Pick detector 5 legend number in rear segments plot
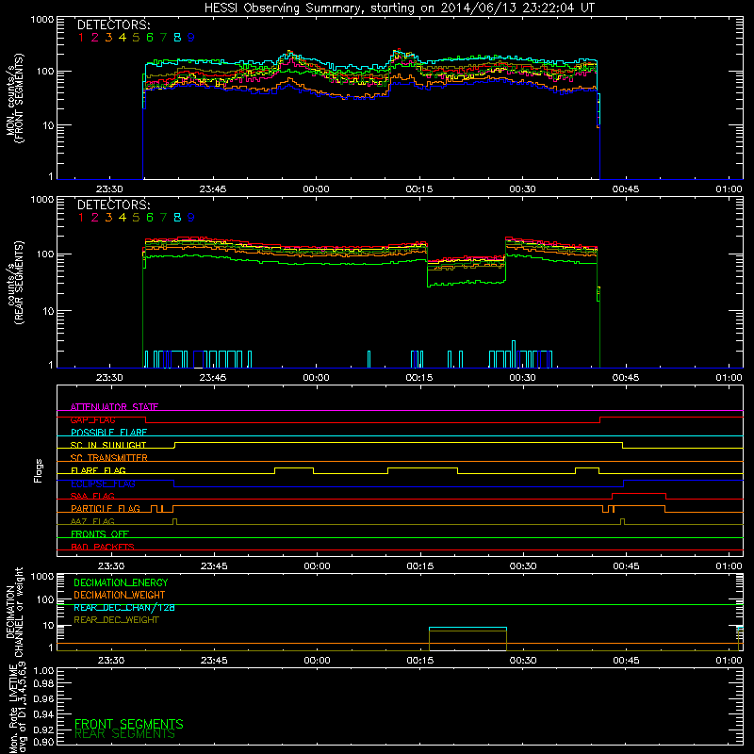Viewport: 754px width, 754px height. pos(136,218)
